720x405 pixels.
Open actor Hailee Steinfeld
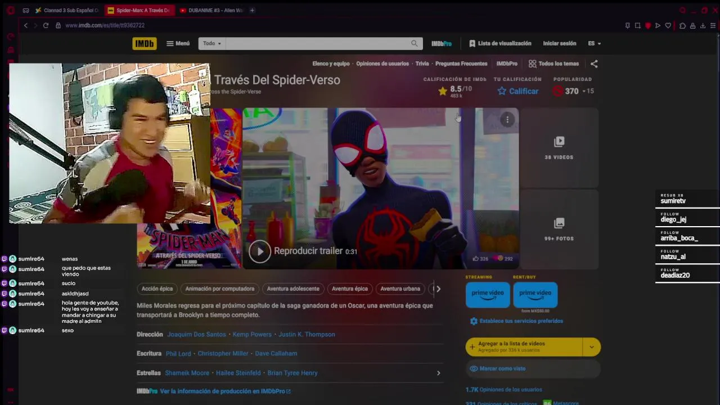(x=238, y=373)
